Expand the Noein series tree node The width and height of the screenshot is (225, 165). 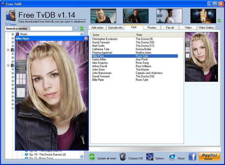click(x=13, y=34)
